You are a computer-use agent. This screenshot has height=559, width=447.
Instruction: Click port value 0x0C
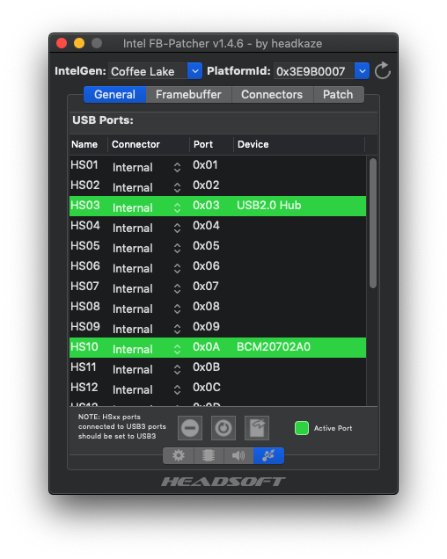tap(207, 388)
